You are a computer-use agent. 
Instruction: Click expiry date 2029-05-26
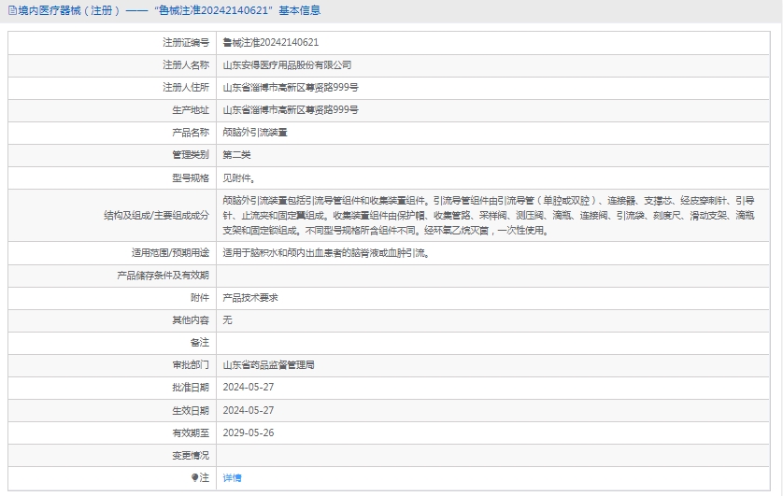(x=249, y=432)
